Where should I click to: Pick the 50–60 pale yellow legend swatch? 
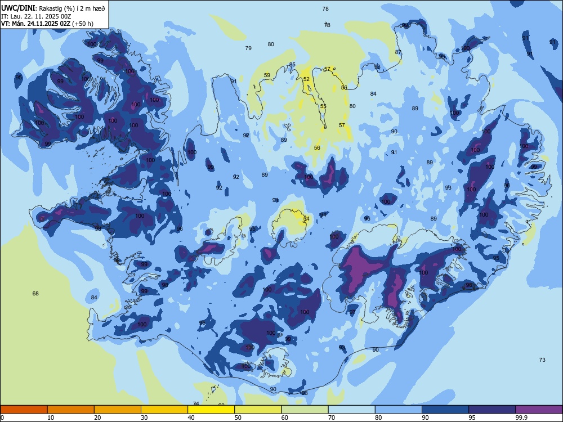258,410
